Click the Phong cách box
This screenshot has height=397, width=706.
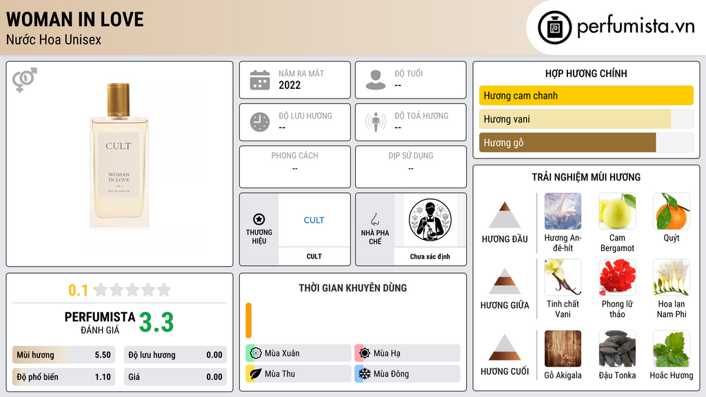tap(295, 167)
